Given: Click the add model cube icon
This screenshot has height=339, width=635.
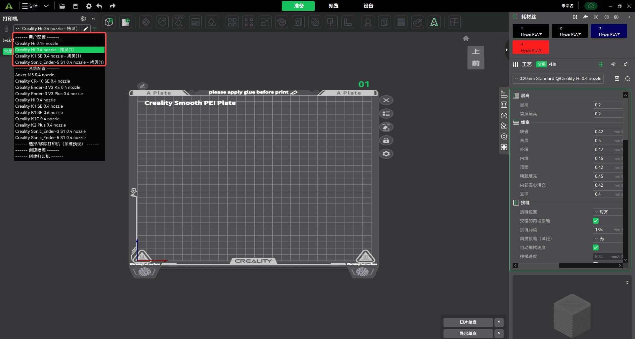Looking at the screenshot, I should click(109, 22).
